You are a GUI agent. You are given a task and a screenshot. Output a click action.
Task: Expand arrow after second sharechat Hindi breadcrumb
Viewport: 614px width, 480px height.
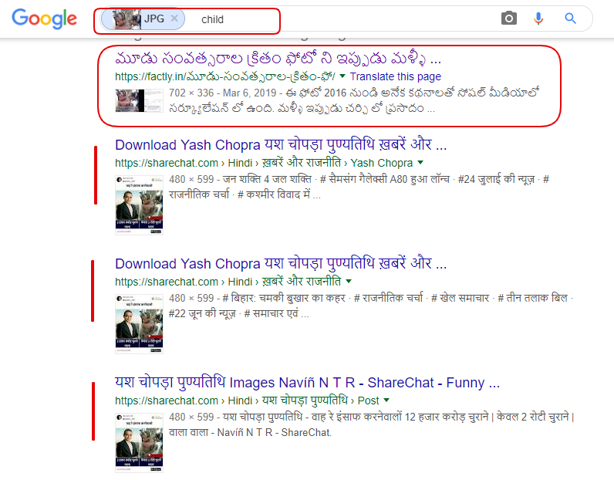pos(349,281)
